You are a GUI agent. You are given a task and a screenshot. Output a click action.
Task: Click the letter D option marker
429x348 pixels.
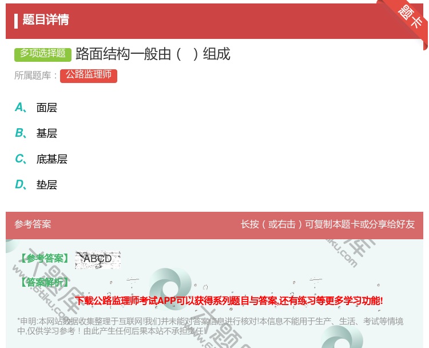click(21, 184)
